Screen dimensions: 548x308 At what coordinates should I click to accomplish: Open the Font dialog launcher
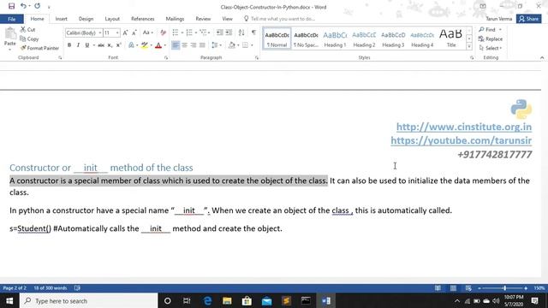click(x=166, y=57)
